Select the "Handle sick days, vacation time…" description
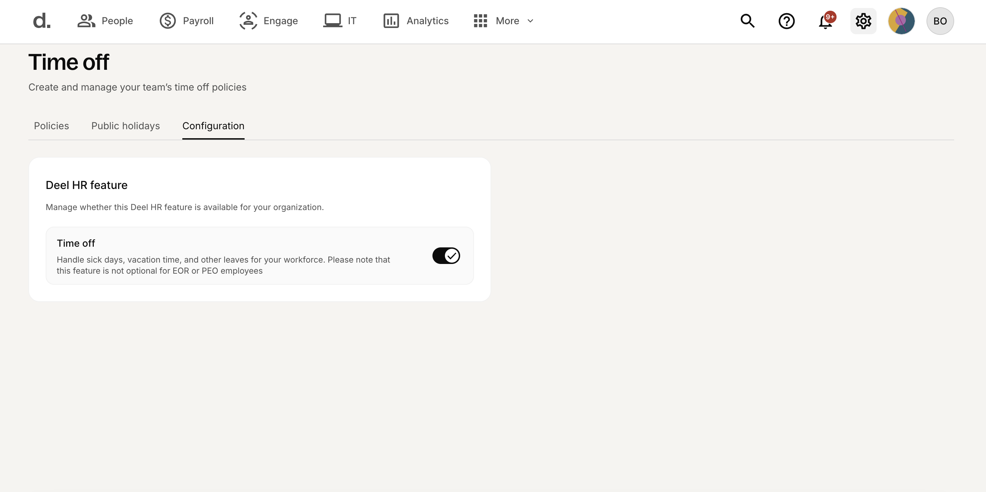 point(223,265)
